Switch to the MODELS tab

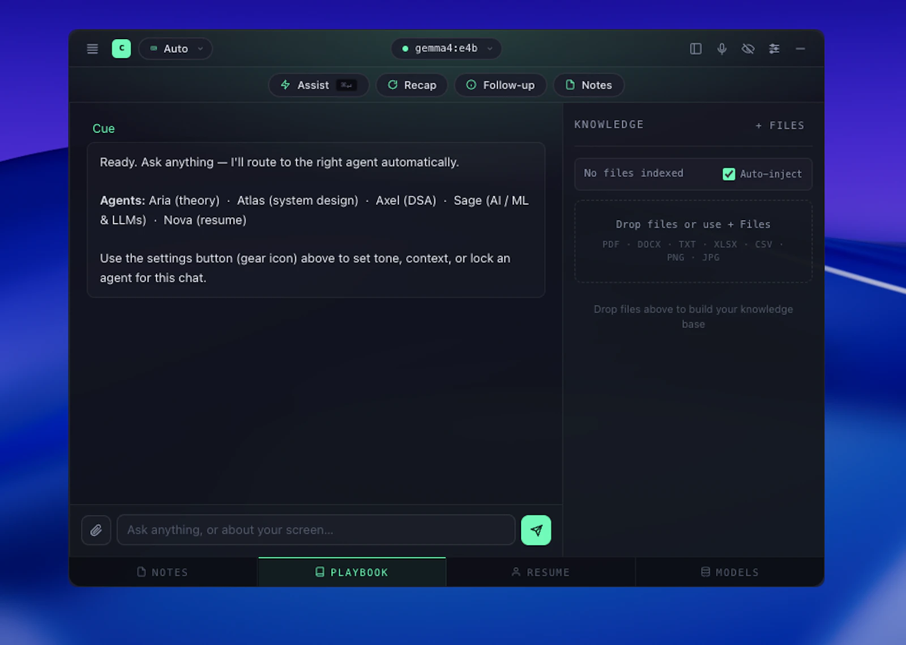730,572
